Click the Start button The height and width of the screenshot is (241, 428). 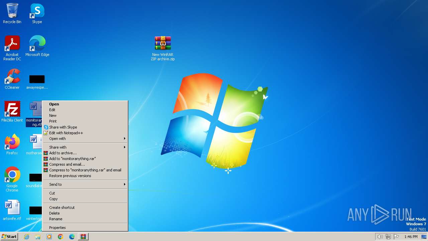pos(9,237)
